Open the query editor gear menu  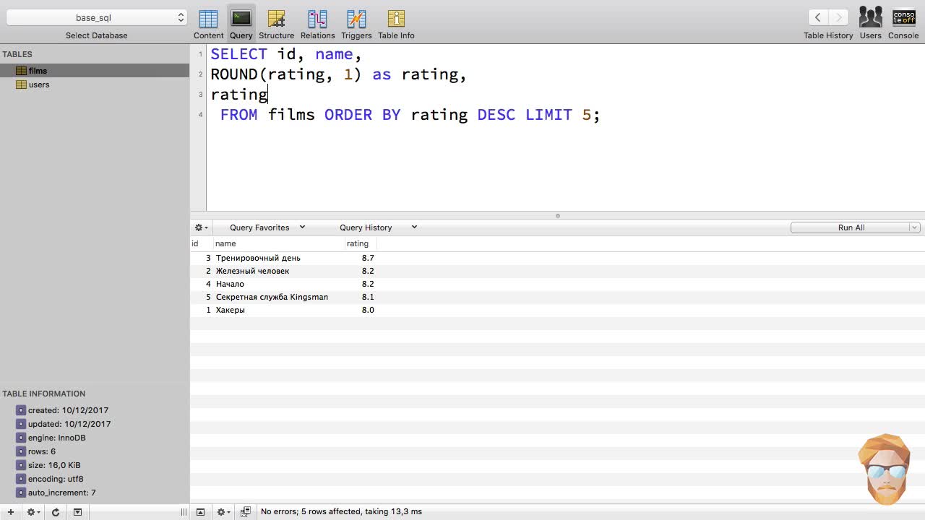click(x=201, y=227)
